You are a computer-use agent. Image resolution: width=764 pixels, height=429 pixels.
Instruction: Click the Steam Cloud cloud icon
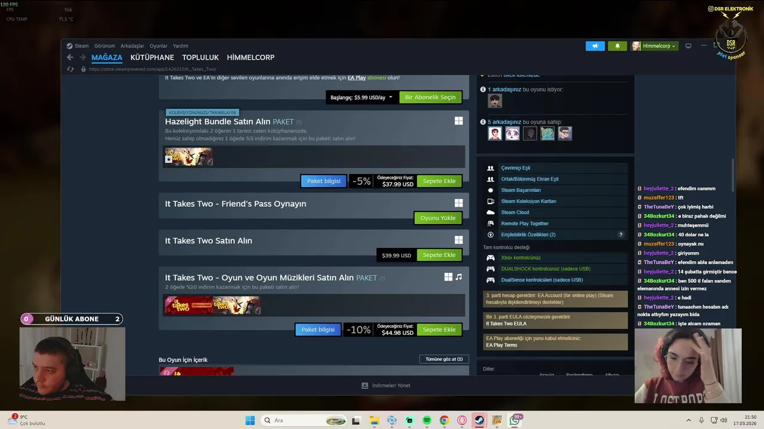(491, 212)
